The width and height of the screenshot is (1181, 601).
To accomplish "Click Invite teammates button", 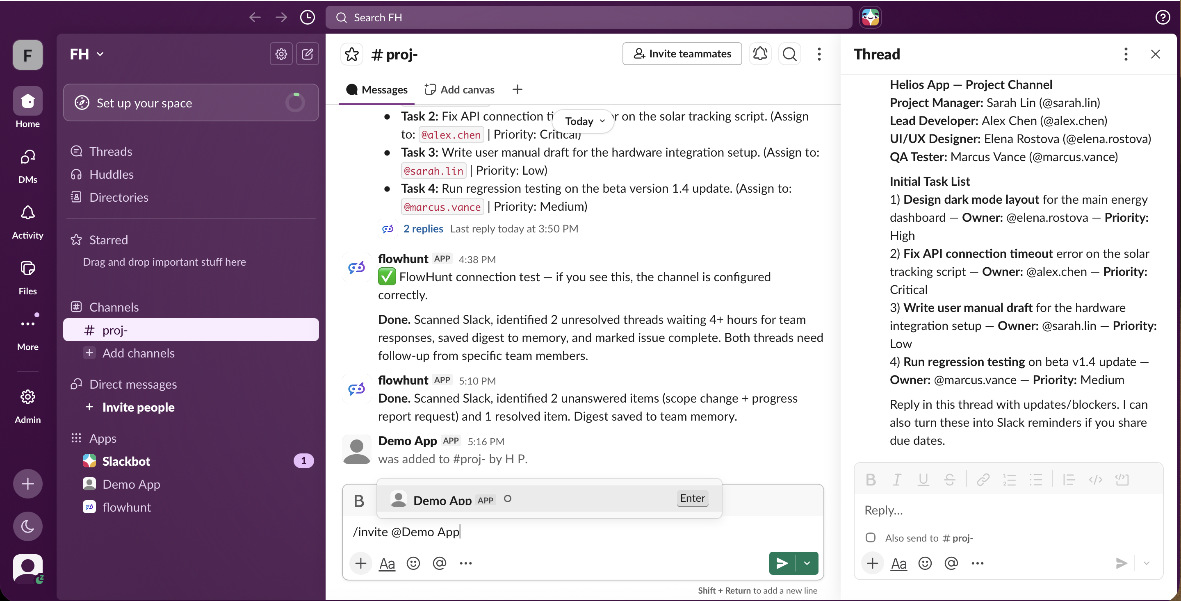I will point(682,54).
